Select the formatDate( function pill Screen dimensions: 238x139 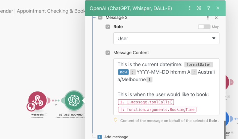pos(199,65)
